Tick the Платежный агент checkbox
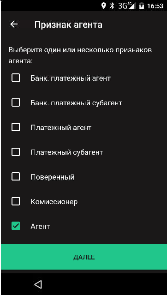The width and height of the screenshot is (167, 295). coord(16,127)
